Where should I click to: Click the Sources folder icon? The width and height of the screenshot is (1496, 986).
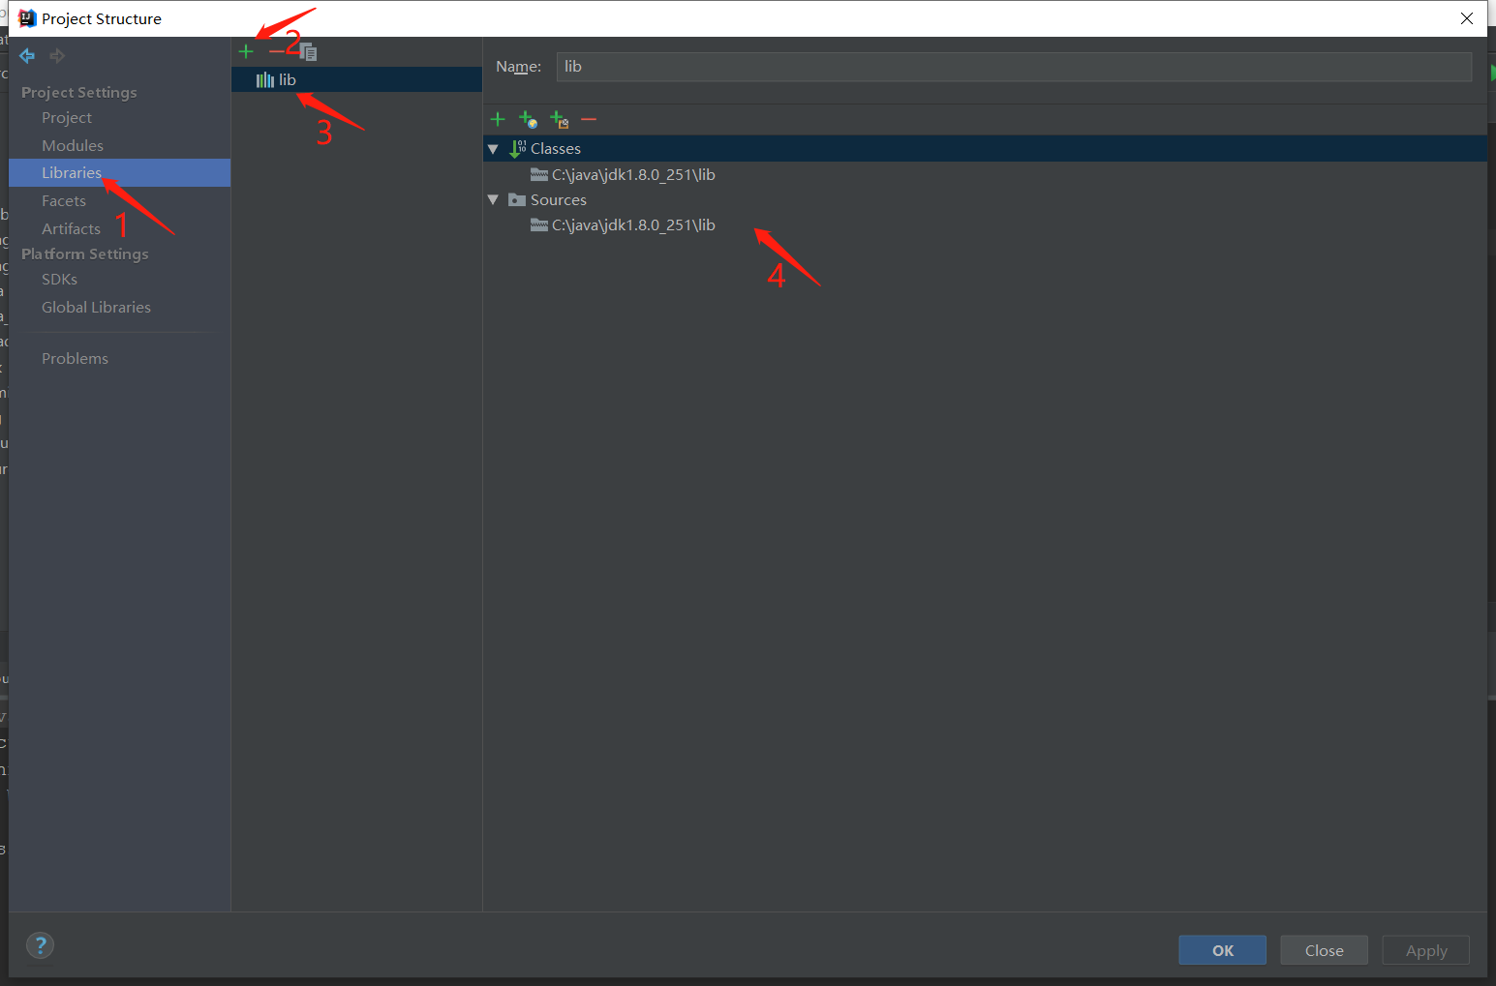pos(517,199)
